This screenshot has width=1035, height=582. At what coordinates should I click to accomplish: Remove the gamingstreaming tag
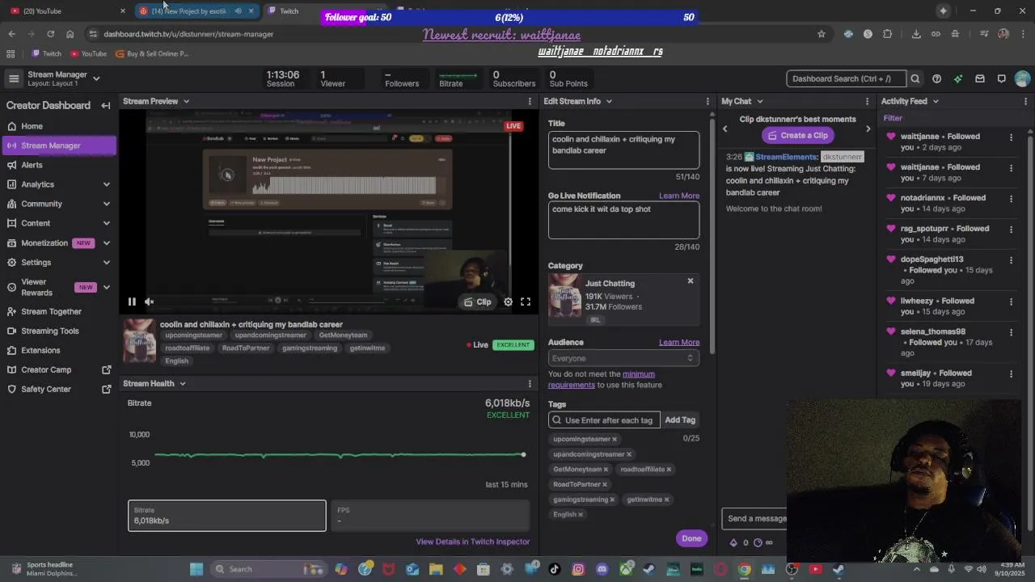pos(612,500)
